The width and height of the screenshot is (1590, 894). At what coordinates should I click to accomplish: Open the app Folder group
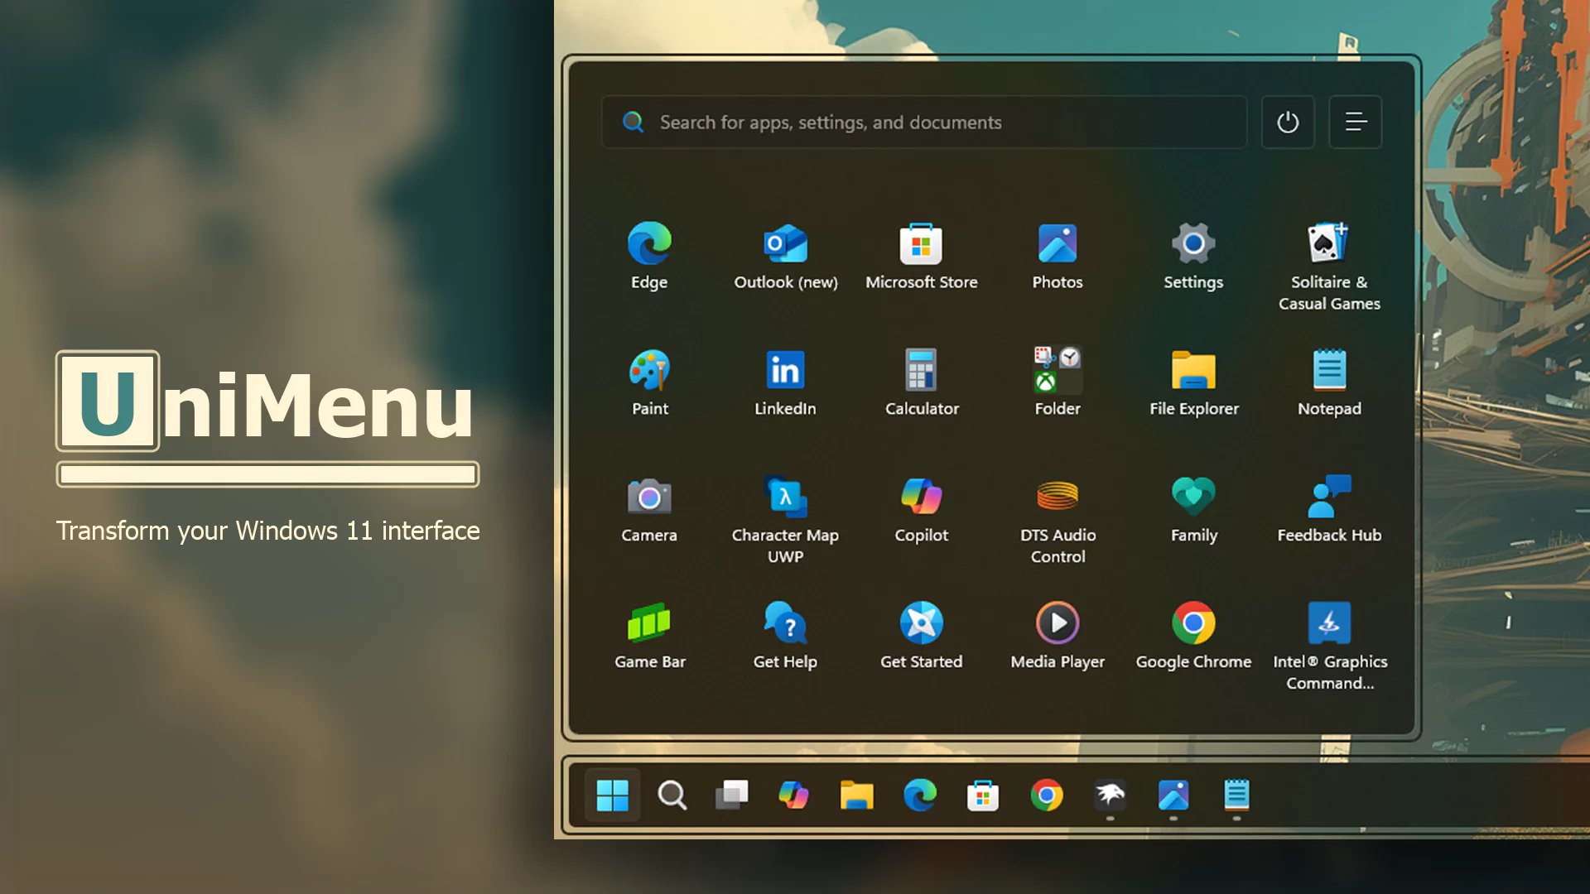(x=1058, y=382)
